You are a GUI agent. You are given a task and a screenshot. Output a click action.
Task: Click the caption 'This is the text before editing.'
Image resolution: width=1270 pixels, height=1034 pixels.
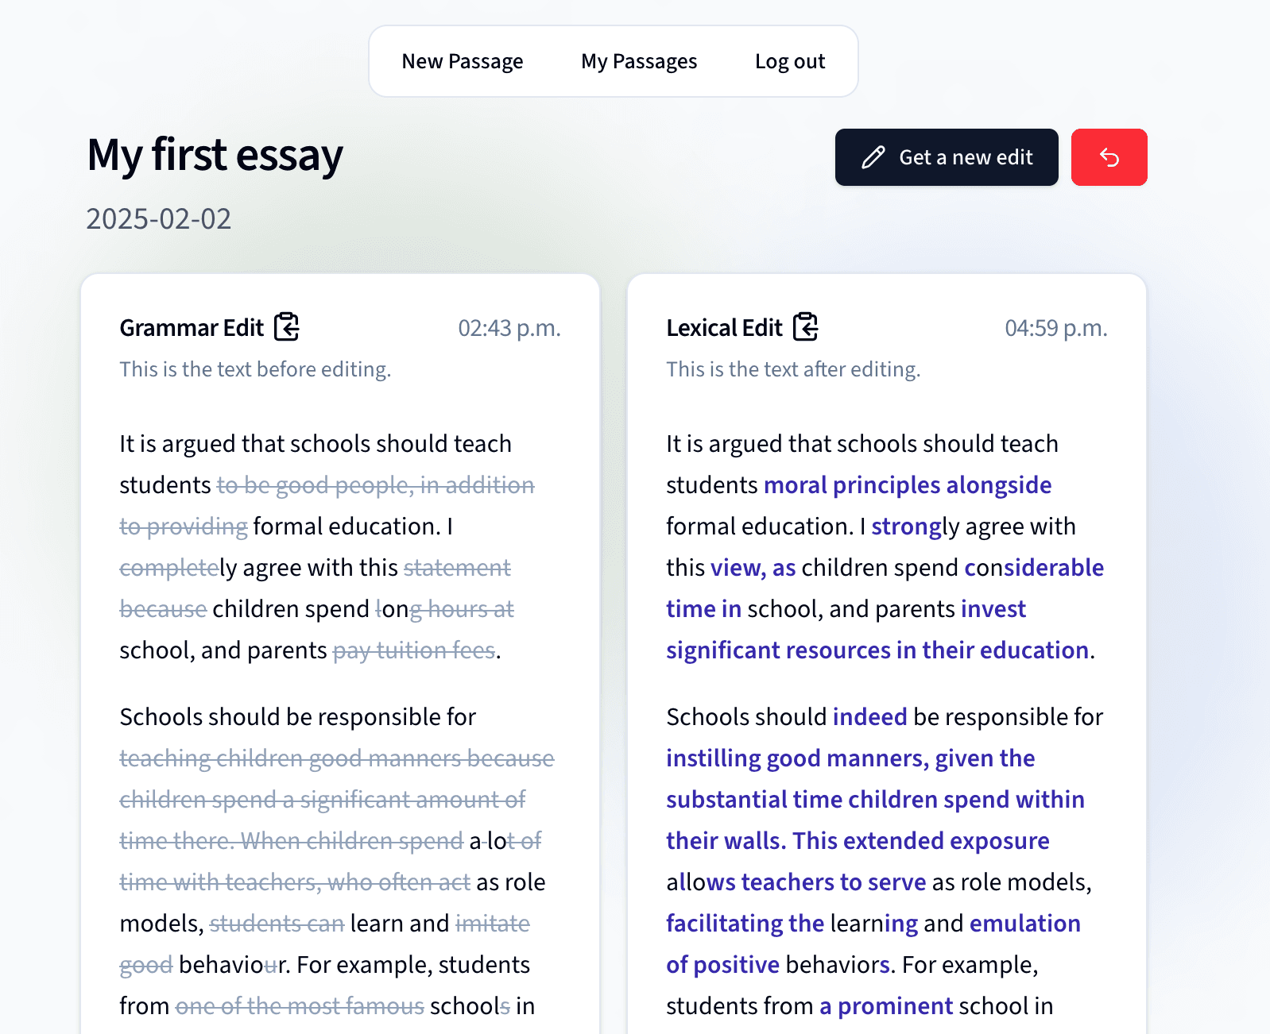254,369
